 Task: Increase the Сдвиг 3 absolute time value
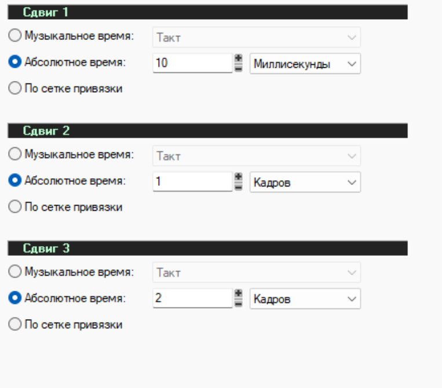pos(238,294)
